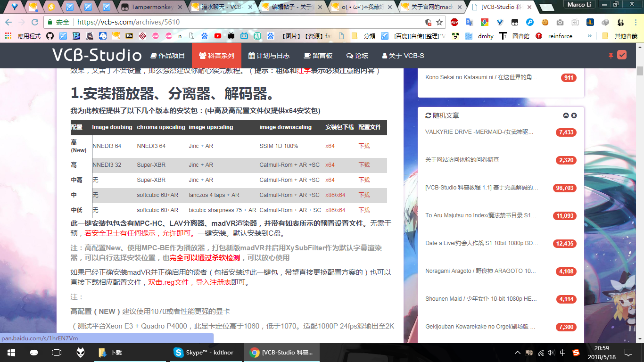Open the 关于 VCB-S nav item
Image resolution: width=644 pixels, height=362 pixels.
click(x=403, y=56)
